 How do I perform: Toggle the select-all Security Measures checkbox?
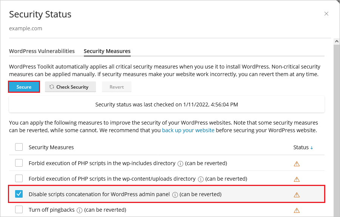pos(19,147)
